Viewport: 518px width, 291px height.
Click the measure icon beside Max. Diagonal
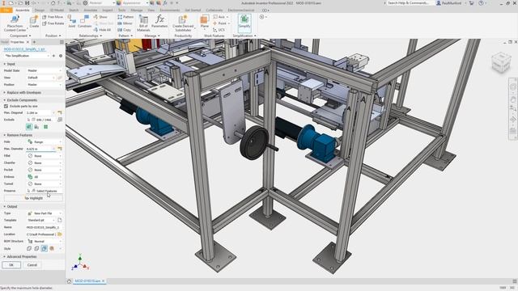[x=60, y=113]
